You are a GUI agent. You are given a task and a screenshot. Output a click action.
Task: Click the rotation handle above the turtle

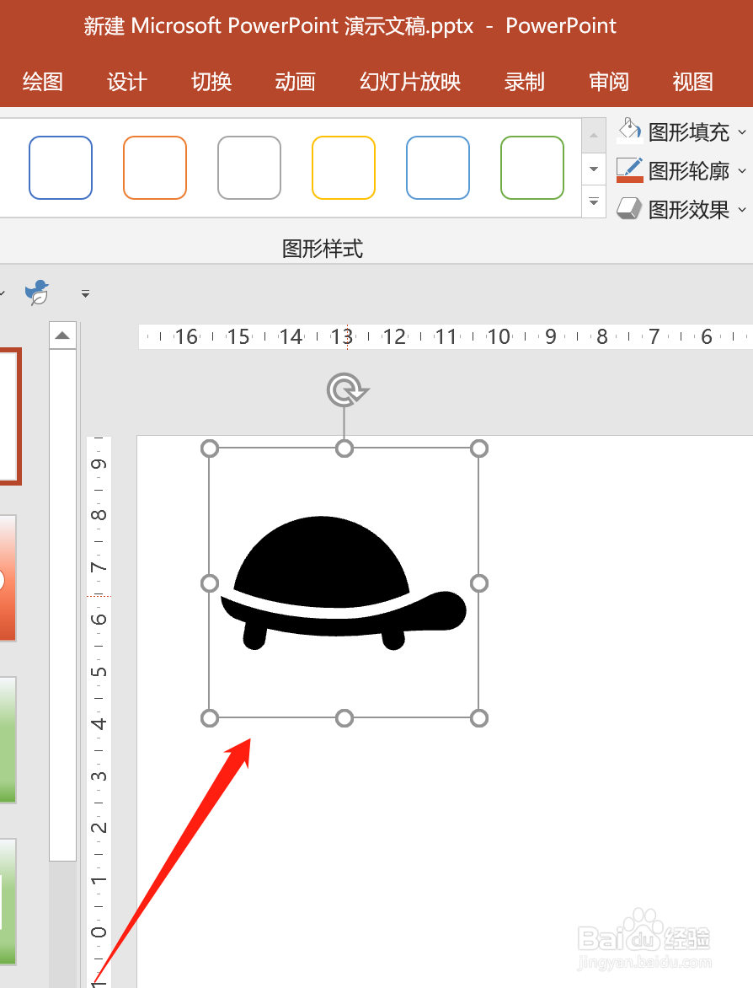coord(346,390)
